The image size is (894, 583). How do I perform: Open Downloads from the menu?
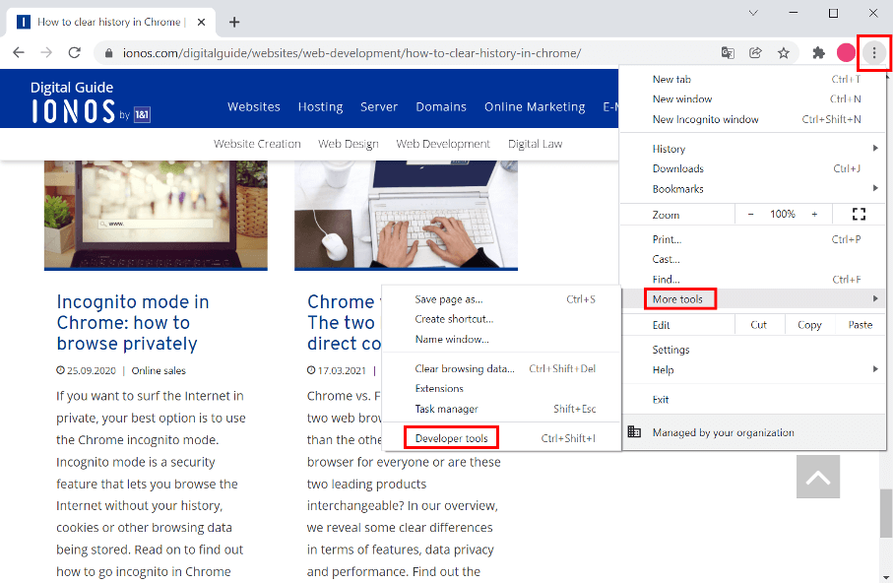[752, 168]
